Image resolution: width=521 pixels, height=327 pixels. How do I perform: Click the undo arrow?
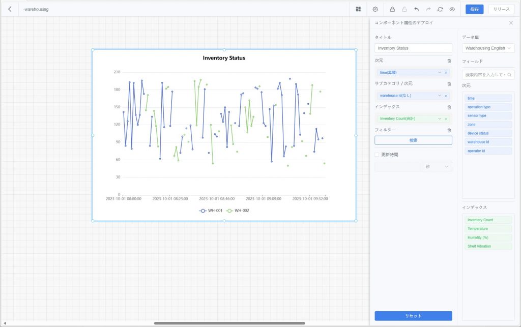(417, 9)
